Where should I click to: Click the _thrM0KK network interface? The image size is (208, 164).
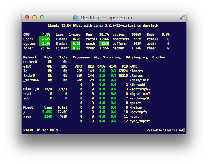click(31, 80)
